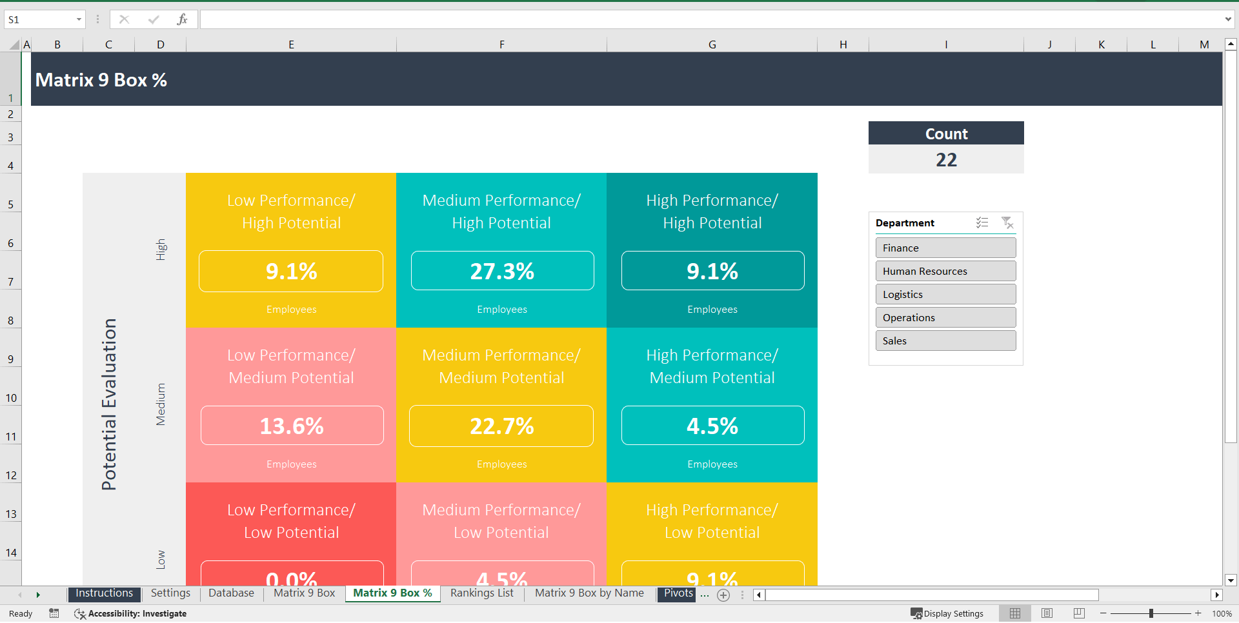Show more sheet tabs via ellipsis
1239x623 pixels.
click(705, 595)
